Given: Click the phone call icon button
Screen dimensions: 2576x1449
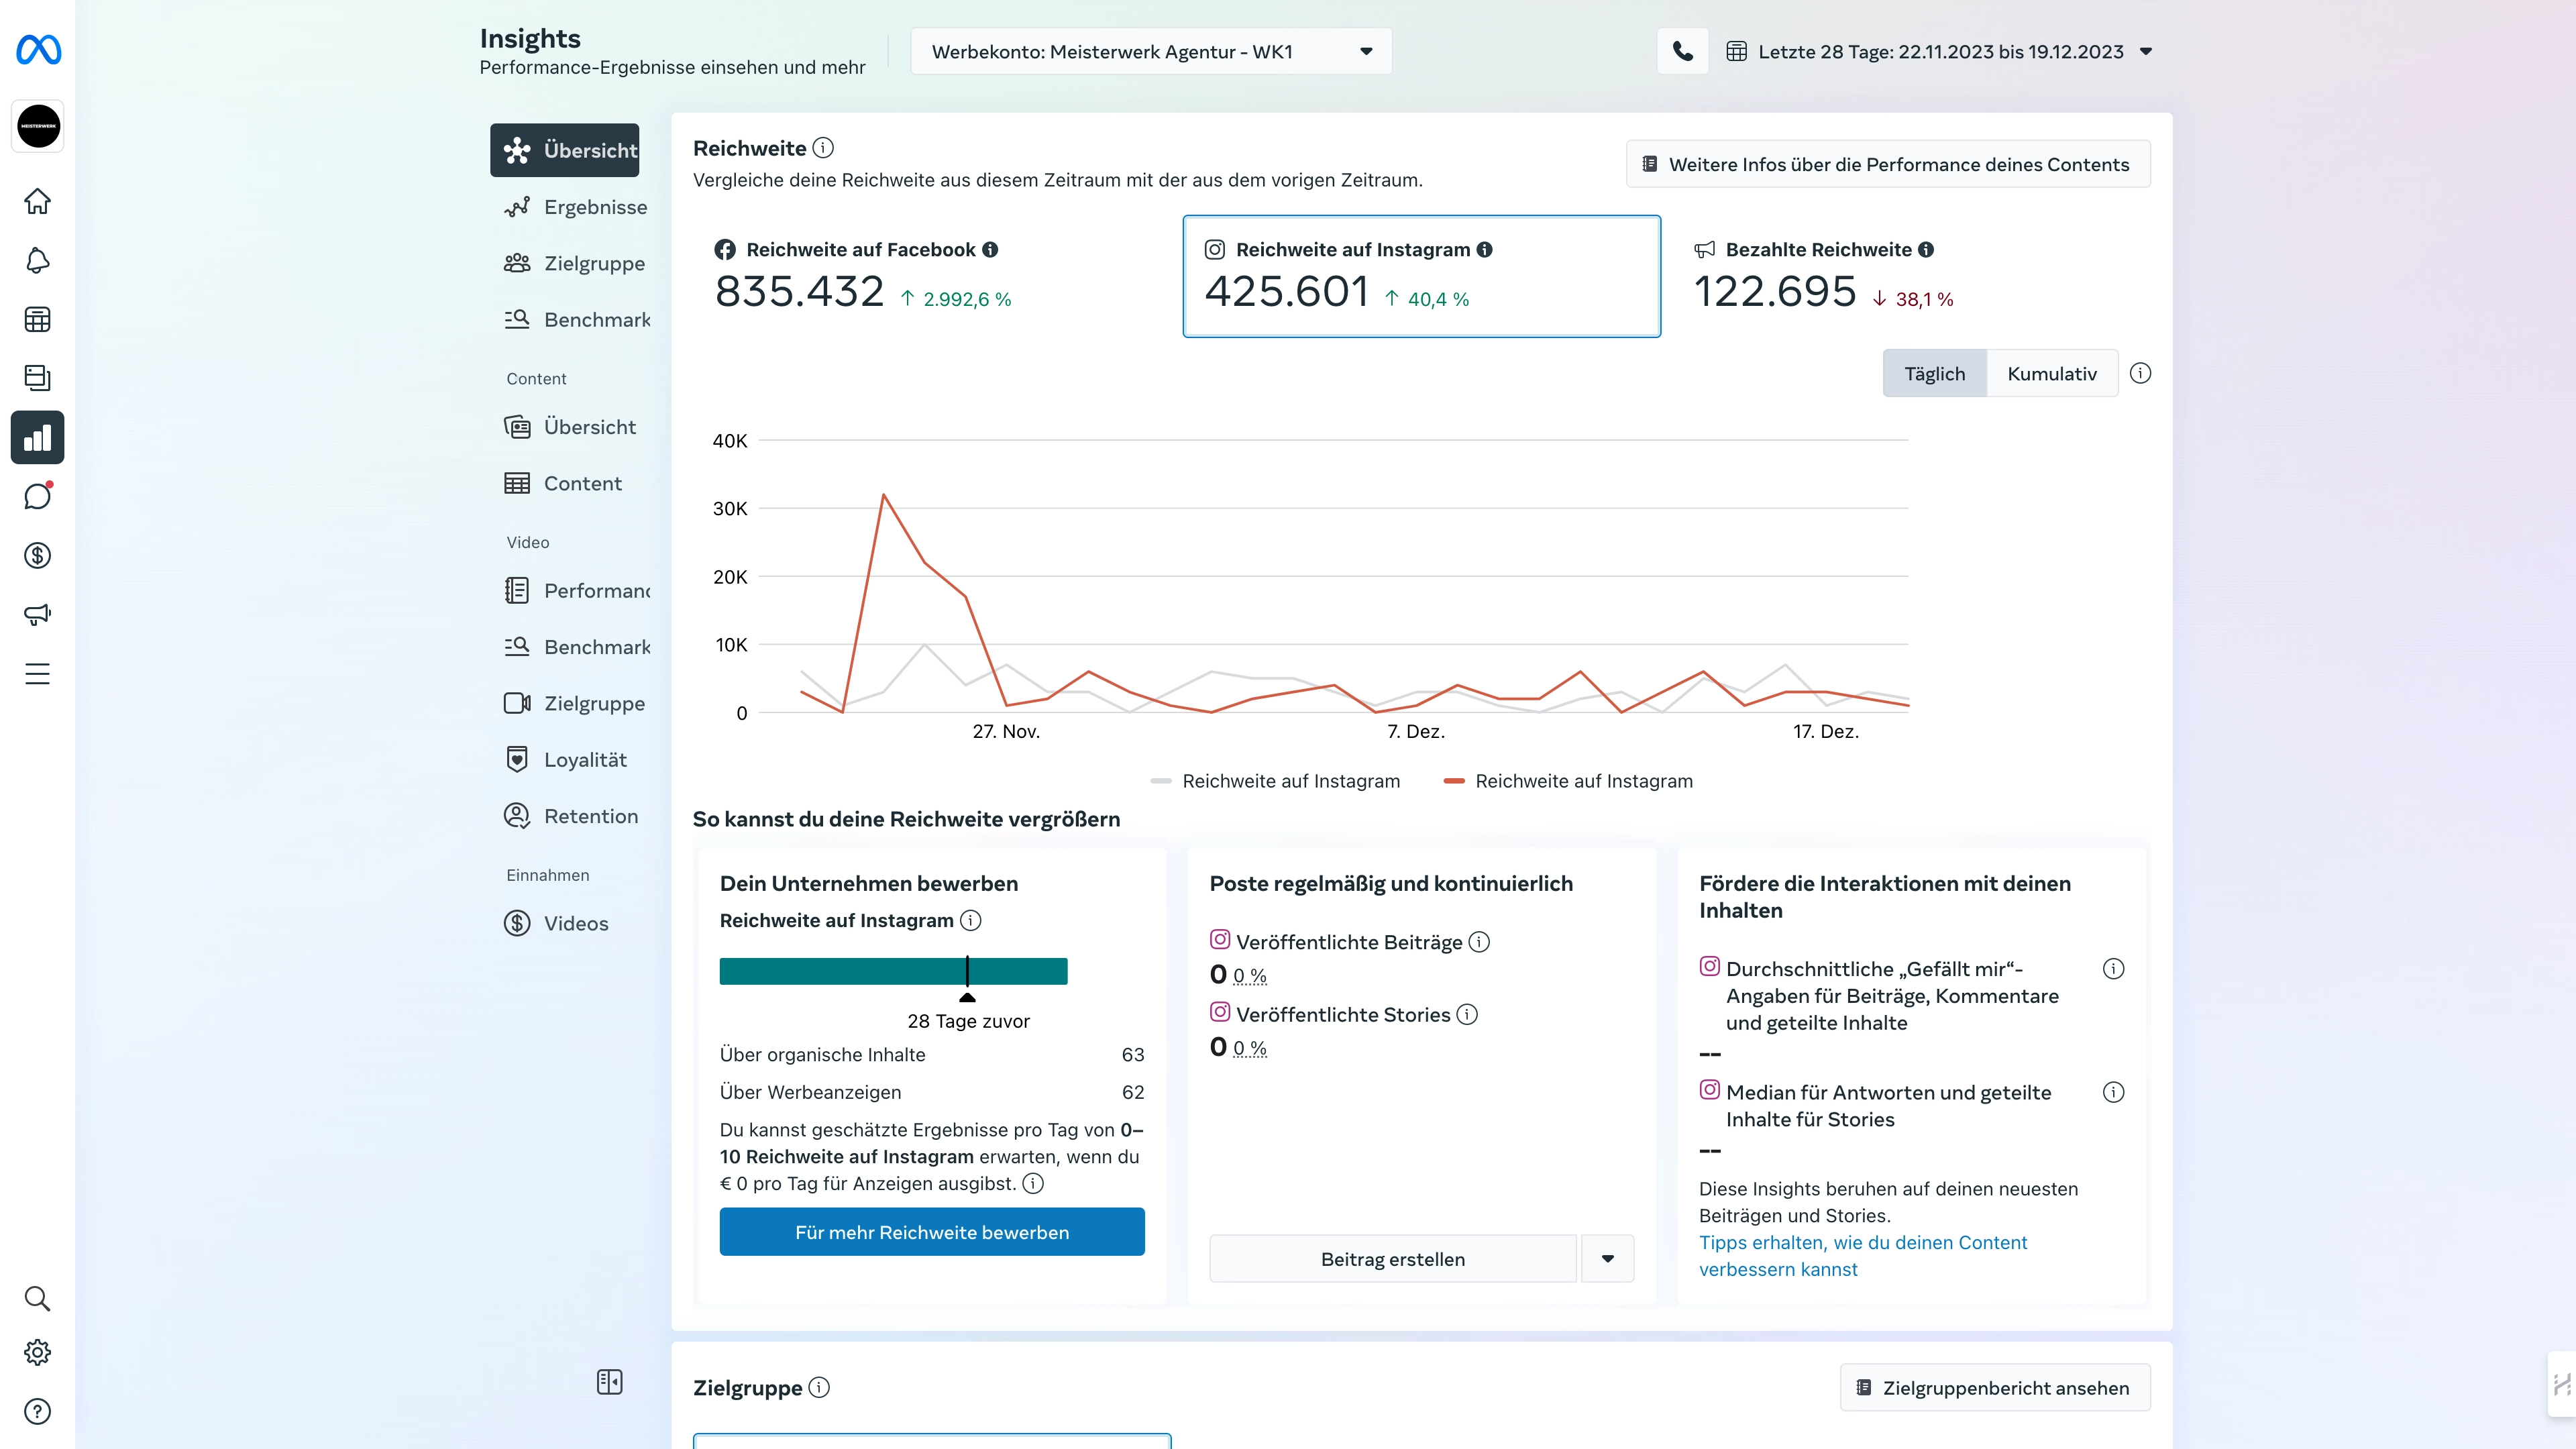Looking at the screenshot, I should [x=1682, y=51].
